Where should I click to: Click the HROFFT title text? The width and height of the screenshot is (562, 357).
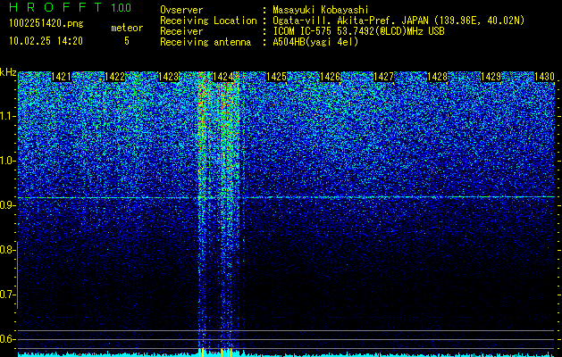(55, 7)
